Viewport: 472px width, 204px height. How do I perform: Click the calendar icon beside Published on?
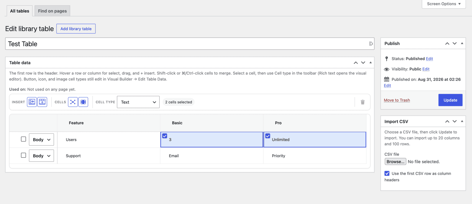(x=386, y=79)
